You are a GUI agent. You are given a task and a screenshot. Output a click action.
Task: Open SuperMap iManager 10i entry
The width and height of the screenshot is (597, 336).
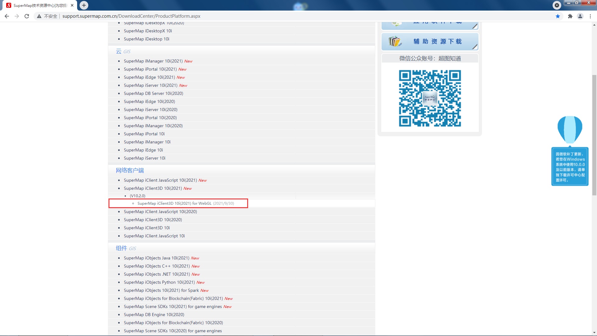point(147,142)
